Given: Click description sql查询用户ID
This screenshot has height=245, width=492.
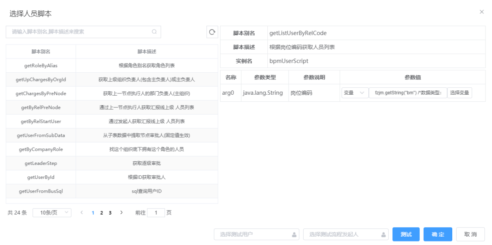Looking at the screenshot, I should pyautogui.click(x=146, y=191).
